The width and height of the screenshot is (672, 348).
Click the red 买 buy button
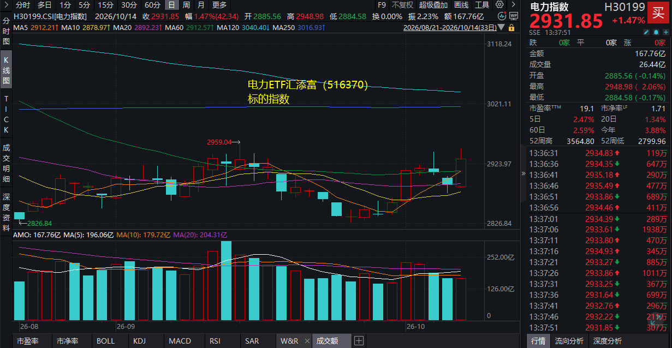(x=659, y=13)
